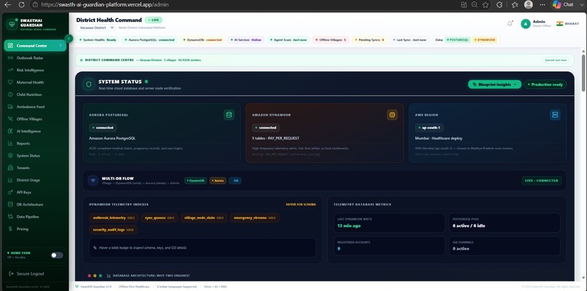587x291 pixels.
Task: Click the browser address bar URL
Action: 104,5
